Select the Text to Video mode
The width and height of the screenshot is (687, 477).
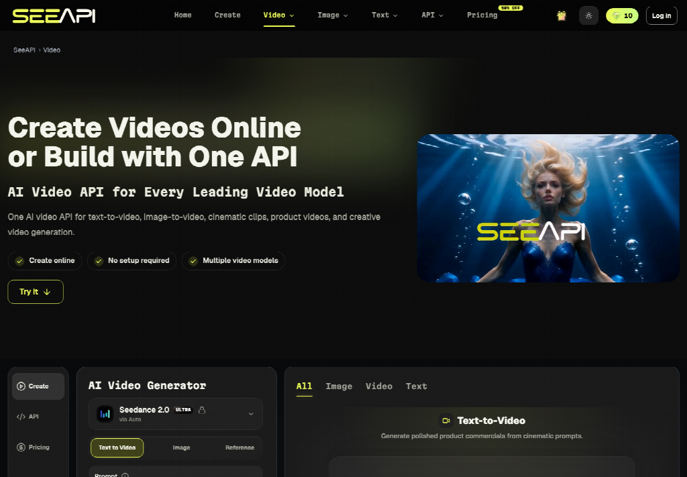click(117, 447)
